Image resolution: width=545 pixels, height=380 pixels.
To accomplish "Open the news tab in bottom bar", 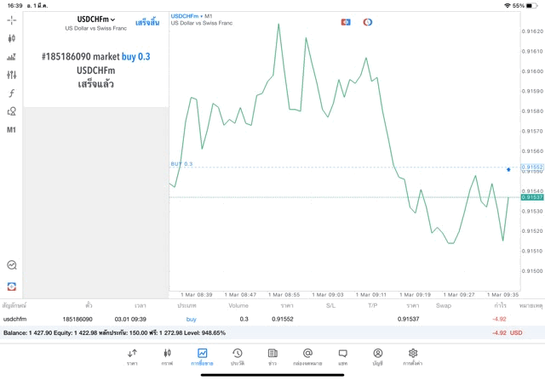I will pos(272,356).
